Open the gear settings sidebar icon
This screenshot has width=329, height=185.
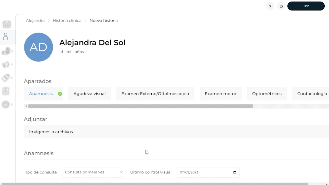(x=6, y=105)
